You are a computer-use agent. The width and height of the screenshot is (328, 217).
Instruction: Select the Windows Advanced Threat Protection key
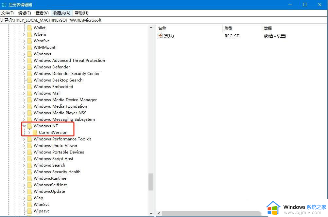tap(69, 60)
